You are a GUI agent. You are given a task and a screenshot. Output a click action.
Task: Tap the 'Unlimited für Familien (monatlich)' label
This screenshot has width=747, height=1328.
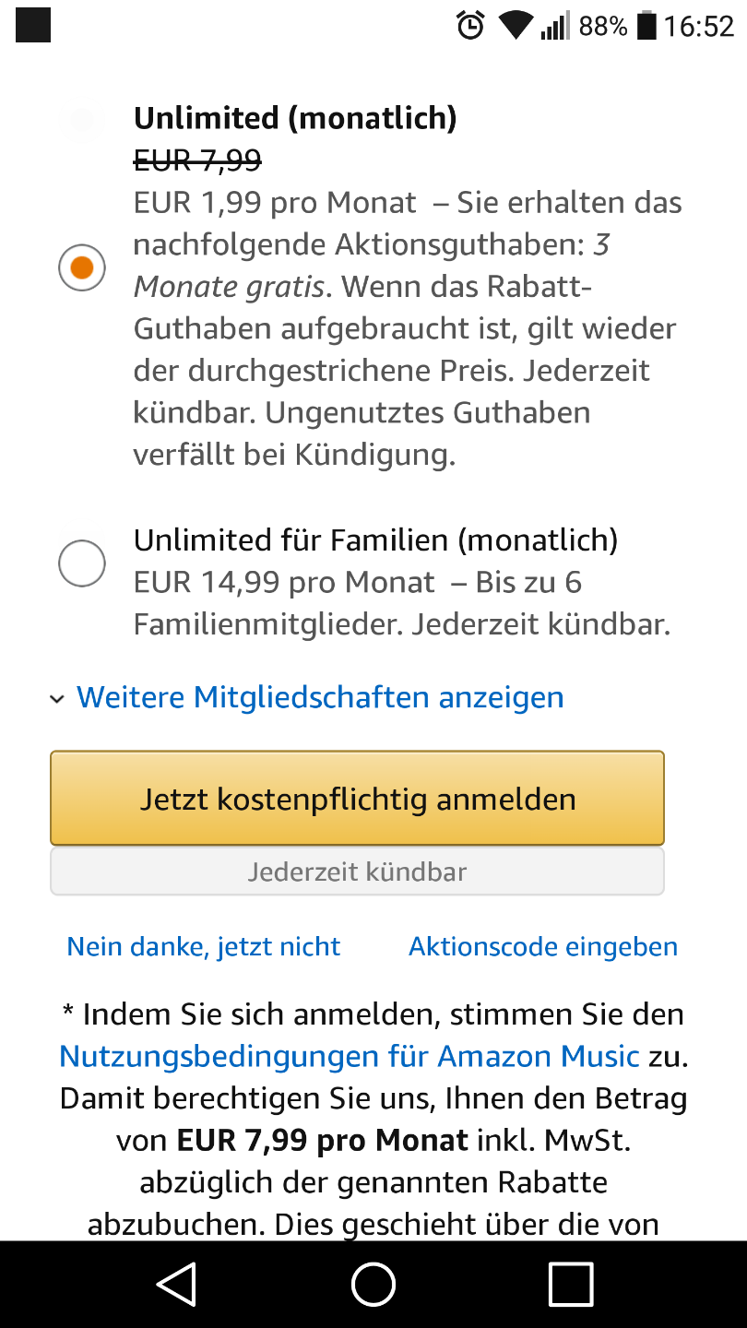coord(375,539)
